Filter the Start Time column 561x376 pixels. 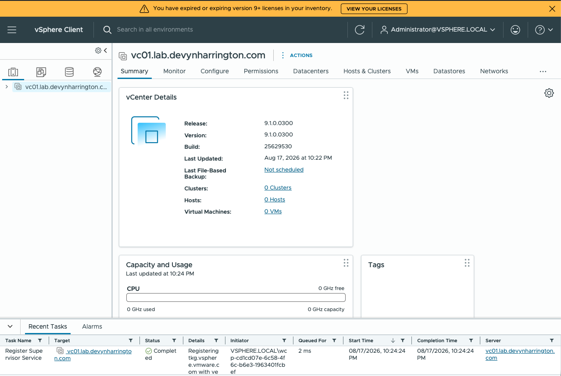click(x=403, y=340)
